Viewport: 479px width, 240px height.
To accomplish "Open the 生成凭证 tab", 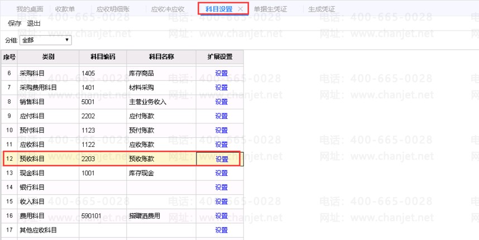I will 322,9.
